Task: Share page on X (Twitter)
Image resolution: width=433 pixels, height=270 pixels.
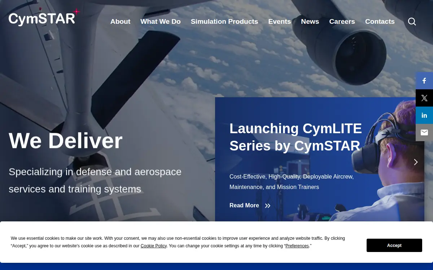Action: coord(424,98)
